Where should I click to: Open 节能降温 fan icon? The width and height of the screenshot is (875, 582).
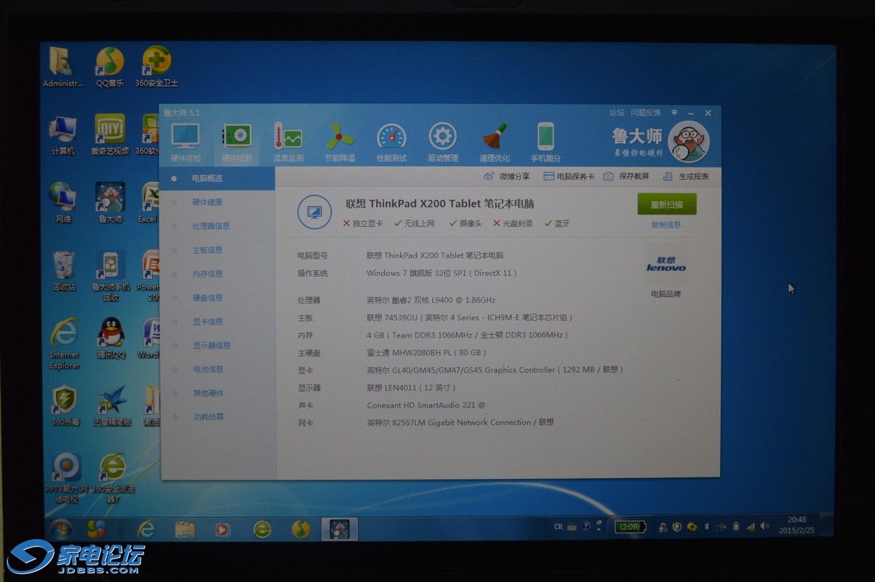[x=340, y=138]
